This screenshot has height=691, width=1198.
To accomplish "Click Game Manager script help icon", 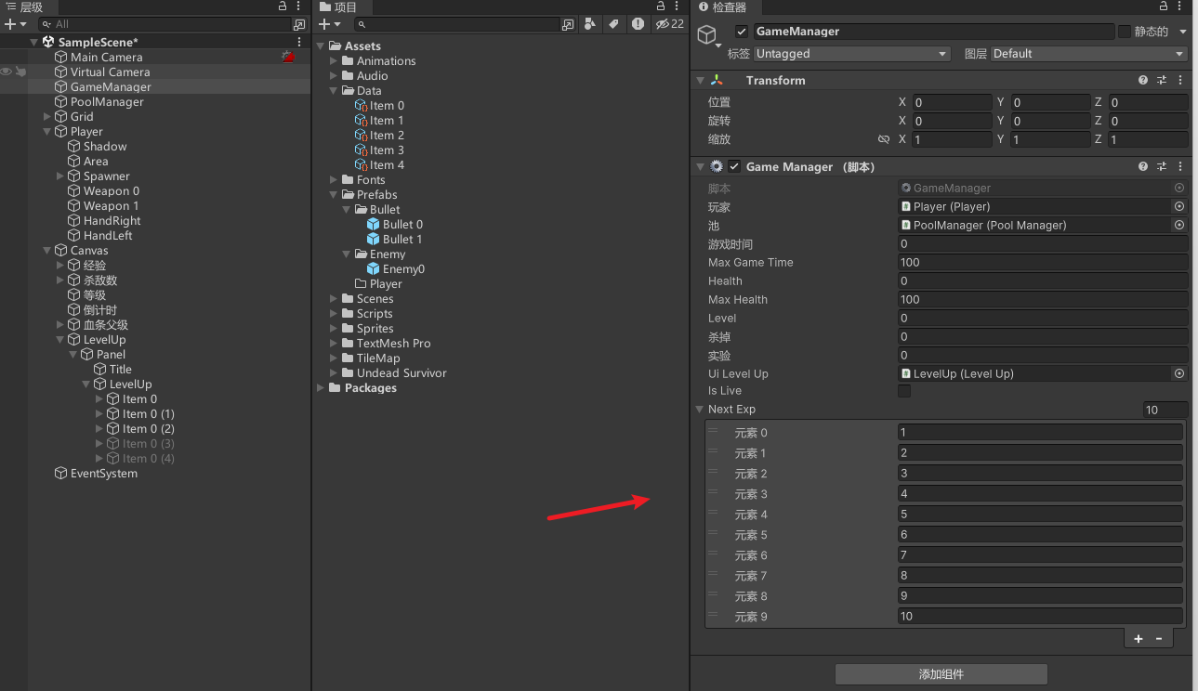I will coord(1143,167).
